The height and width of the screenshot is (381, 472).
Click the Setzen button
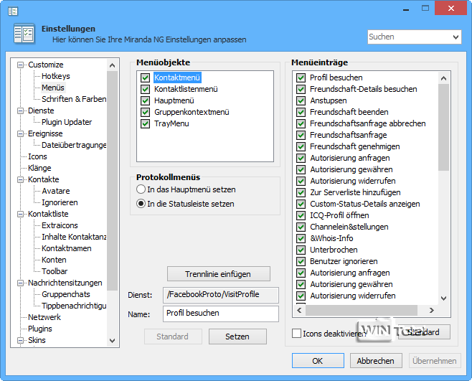[237, 337]
